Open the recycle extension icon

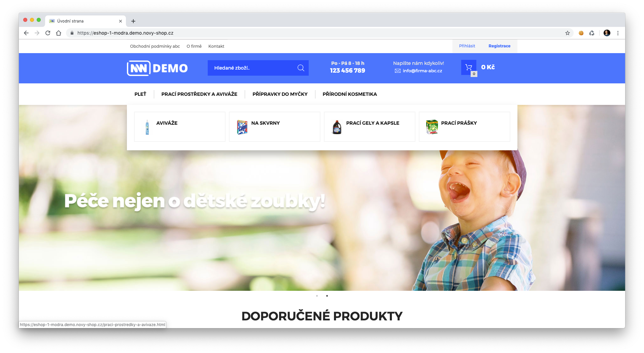point(592,33)
